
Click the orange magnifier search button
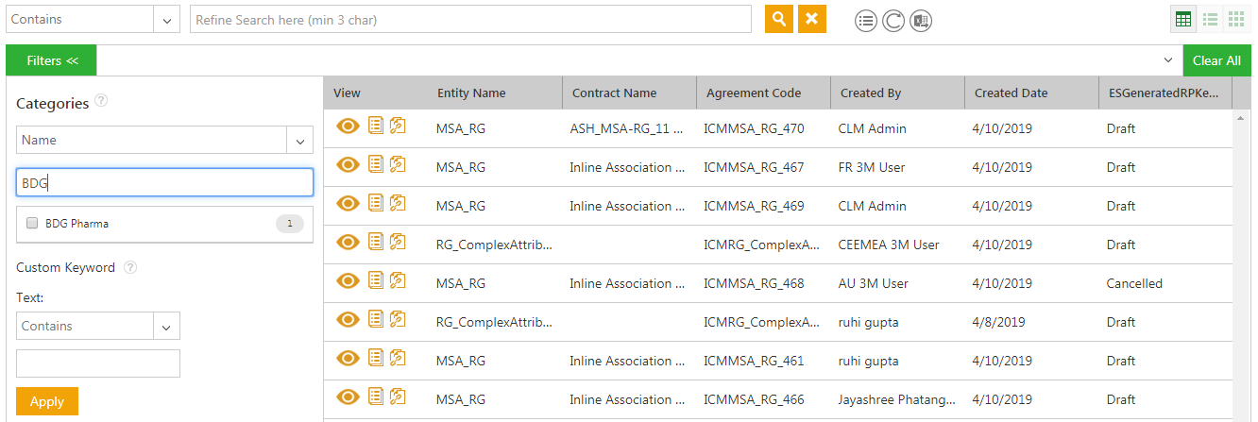pos(778,19)
